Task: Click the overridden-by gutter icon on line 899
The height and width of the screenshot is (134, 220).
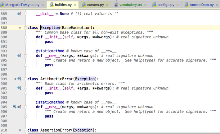Action: [19, 79]
